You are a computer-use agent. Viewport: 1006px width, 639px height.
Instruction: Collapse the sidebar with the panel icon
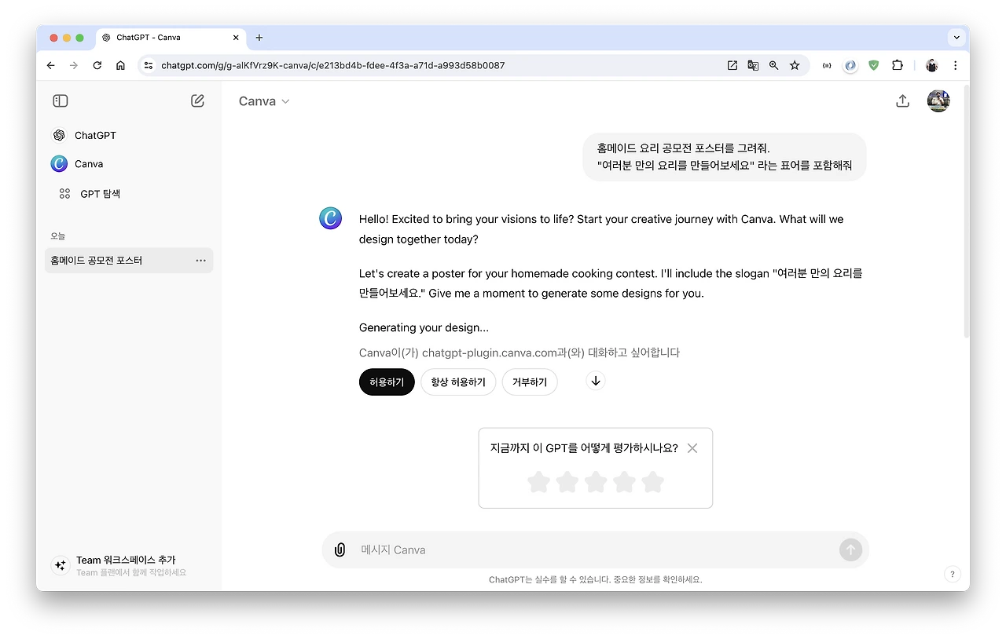click(x=61, y=100)
